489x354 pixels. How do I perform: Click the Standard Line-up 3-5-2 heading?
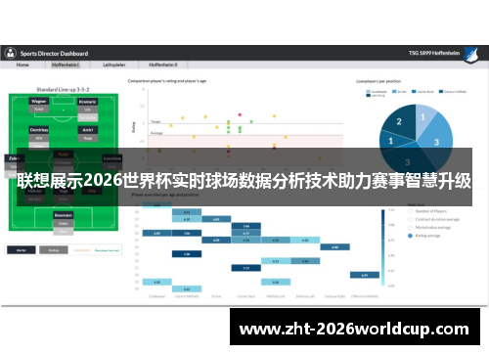(63, 89)
